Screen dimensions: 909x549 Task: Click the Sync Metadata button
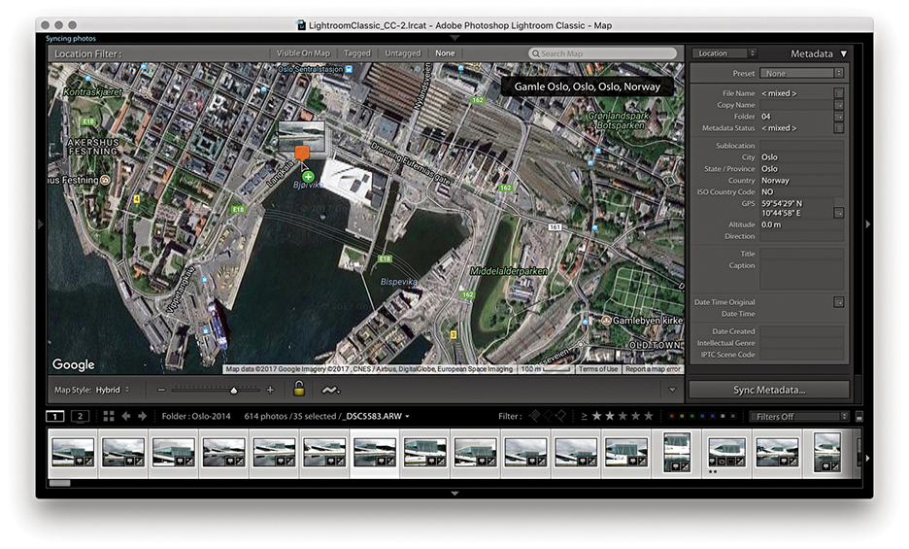pyautogui.click(x=768, y=390)
